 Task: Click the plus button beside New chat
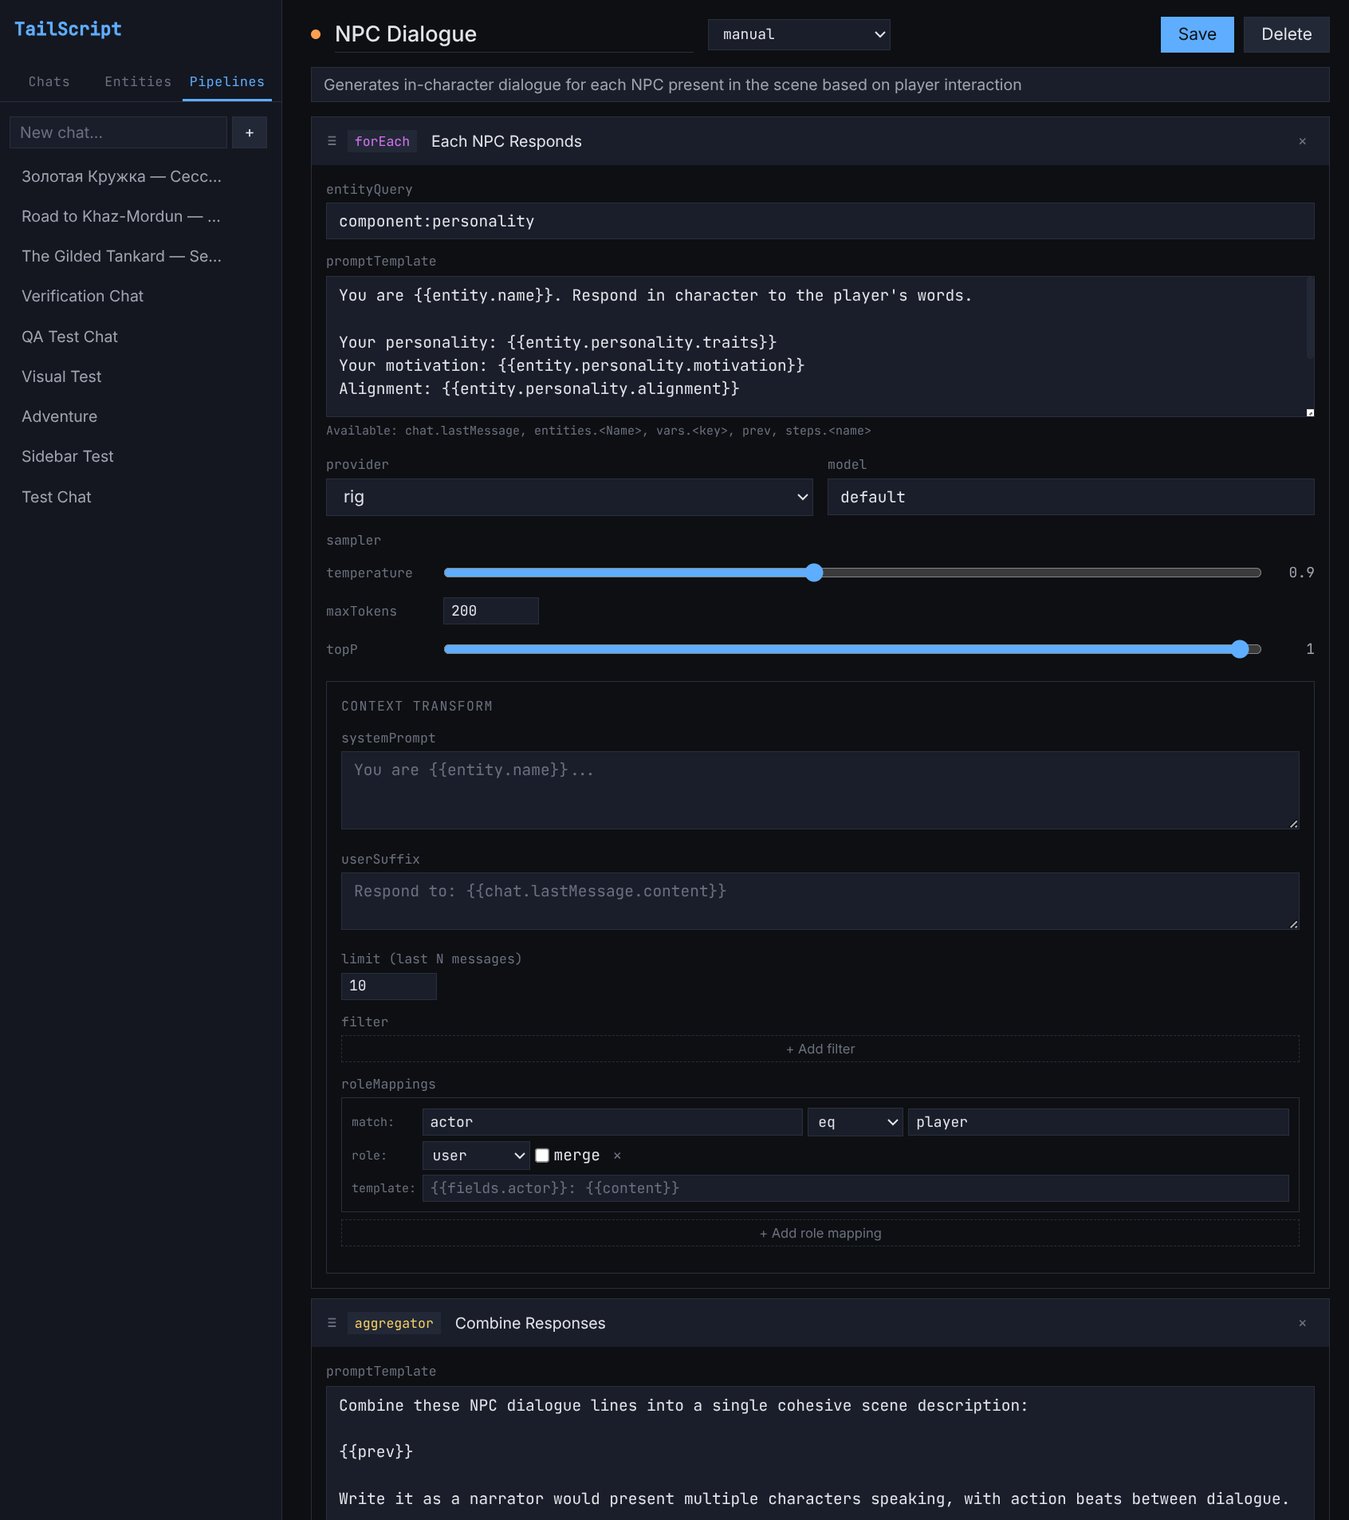point(250,132)
